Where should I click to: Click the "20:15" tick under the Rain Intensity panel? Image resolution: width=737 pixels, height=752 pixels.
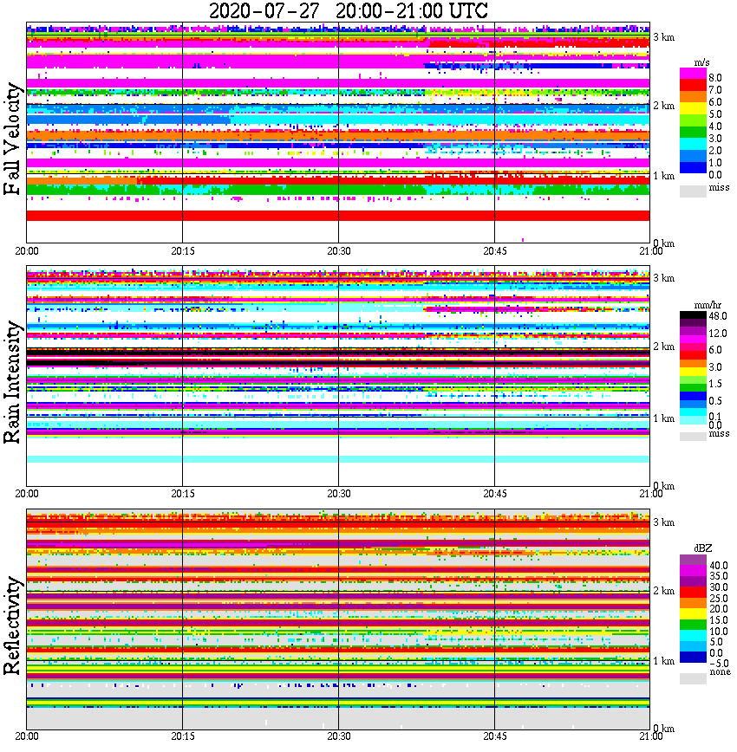pos(183,494)
